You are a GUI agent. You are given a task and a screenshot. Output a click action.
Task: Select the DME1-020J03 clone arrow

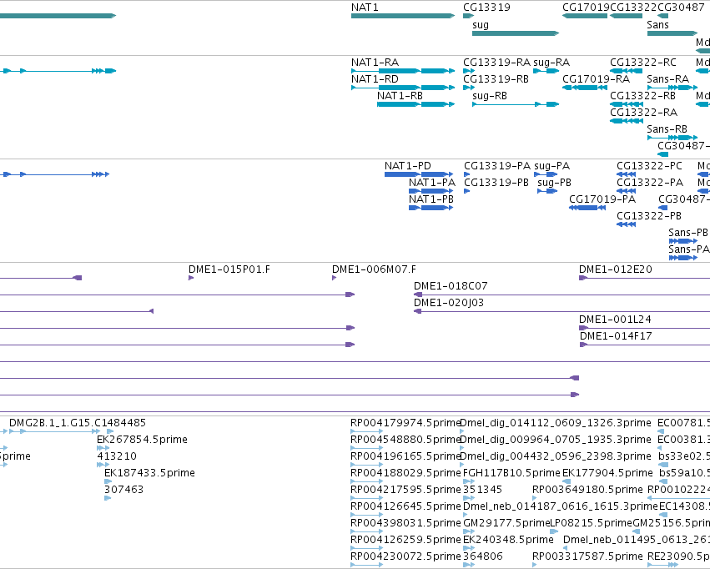[418, 311]
